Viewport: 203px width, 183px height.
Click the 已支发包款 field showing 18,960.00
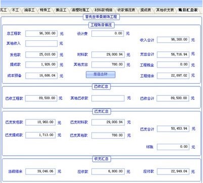pyautogui.click(x=40, y=122)
